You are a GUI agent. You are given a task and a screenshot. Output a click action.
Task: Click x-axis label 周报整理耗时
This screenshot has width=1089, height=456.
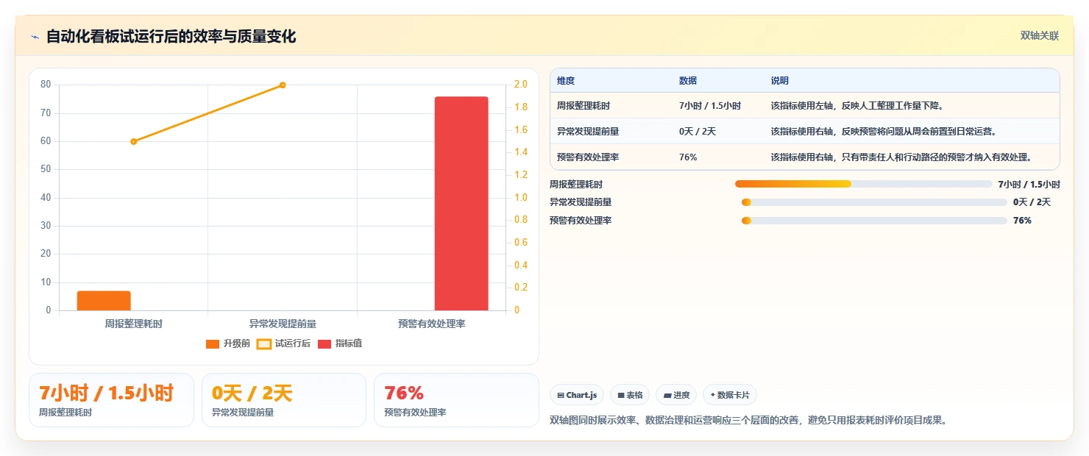point(133,324)
